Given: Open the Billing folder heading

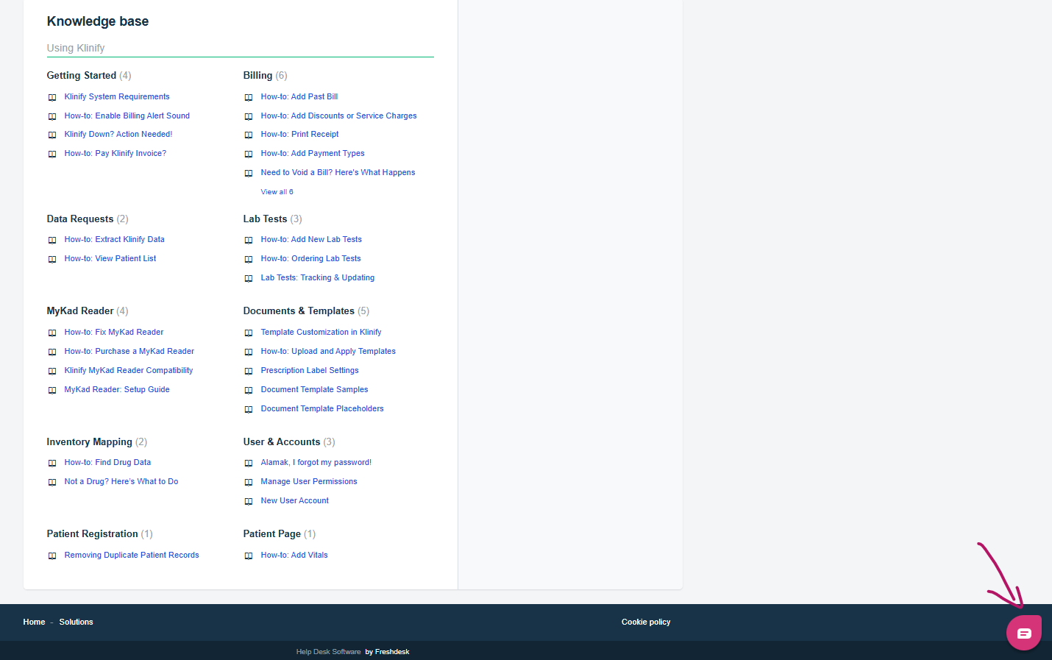Looking at the screenshot, I should [257, 75].
